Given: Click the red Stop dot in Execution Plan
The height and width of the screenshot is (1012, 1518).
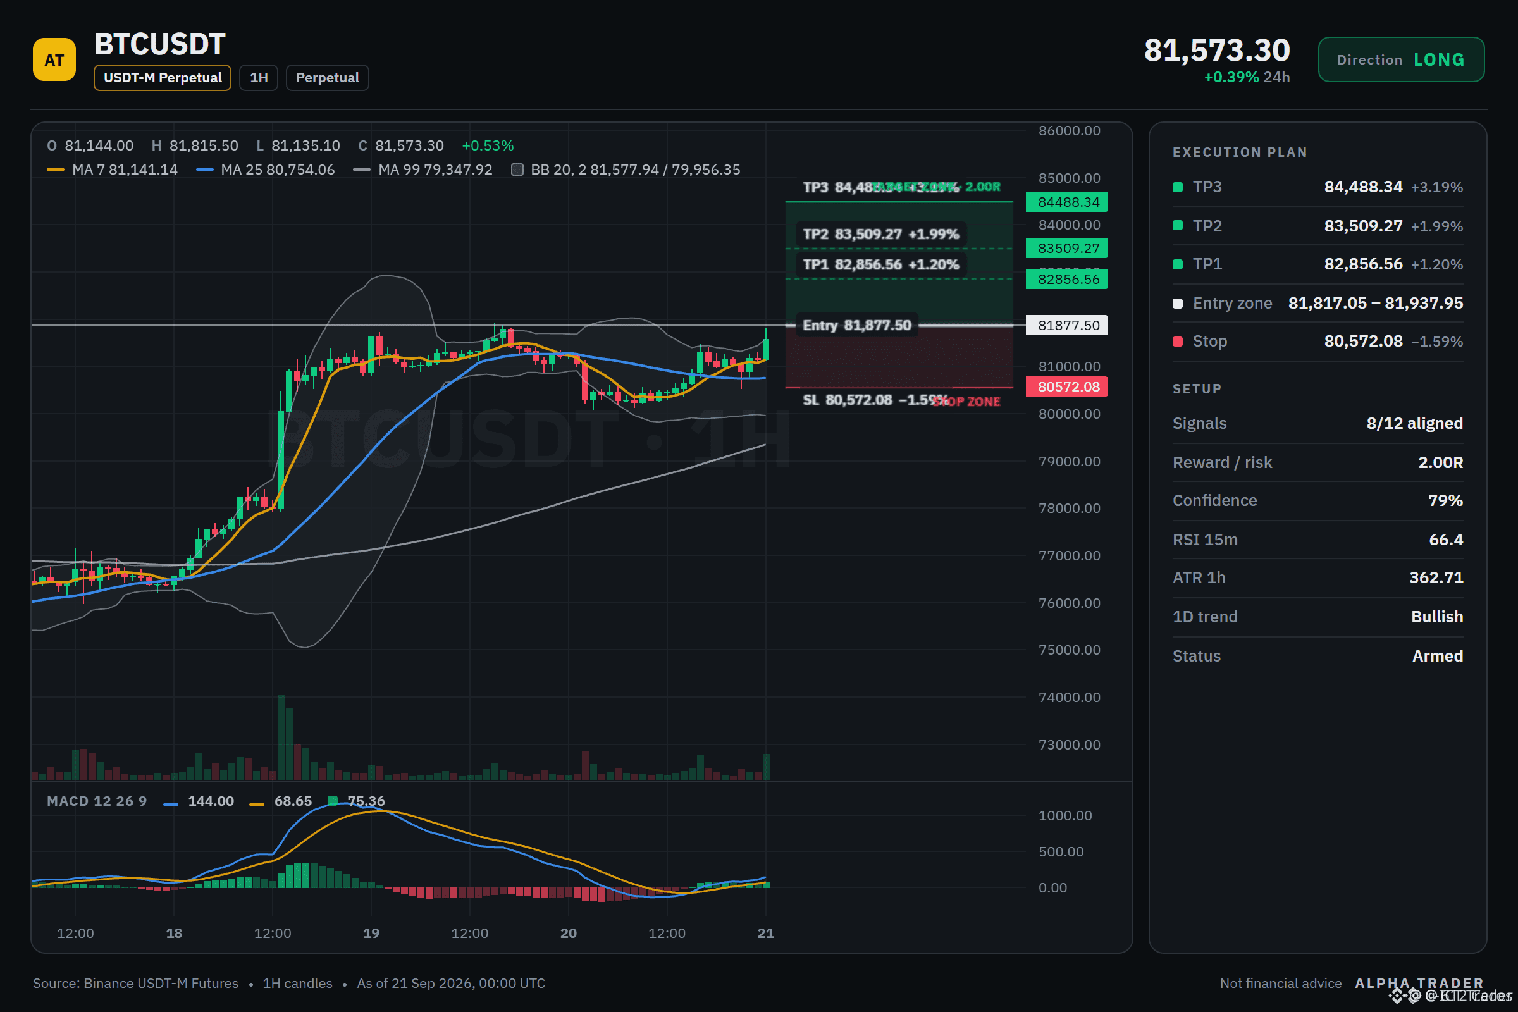Looking at the screenshot, I should [1178, 342].
